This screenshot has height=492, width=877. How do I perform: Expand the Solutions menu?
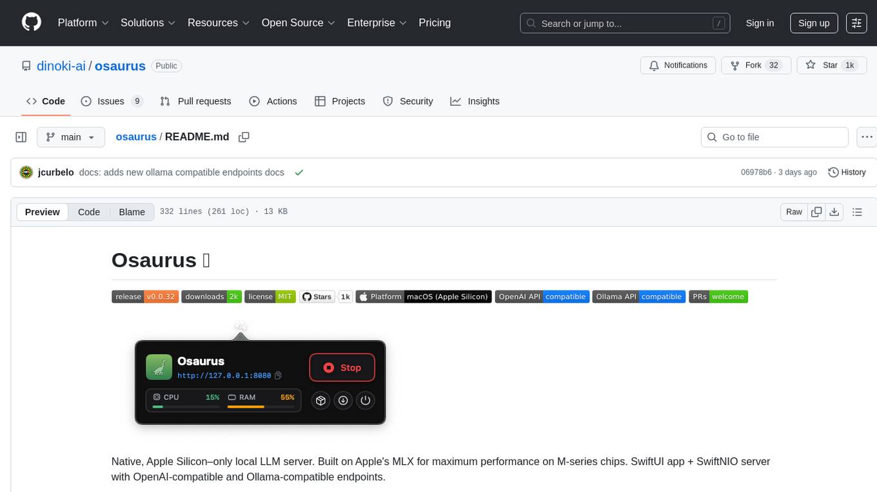148,23
